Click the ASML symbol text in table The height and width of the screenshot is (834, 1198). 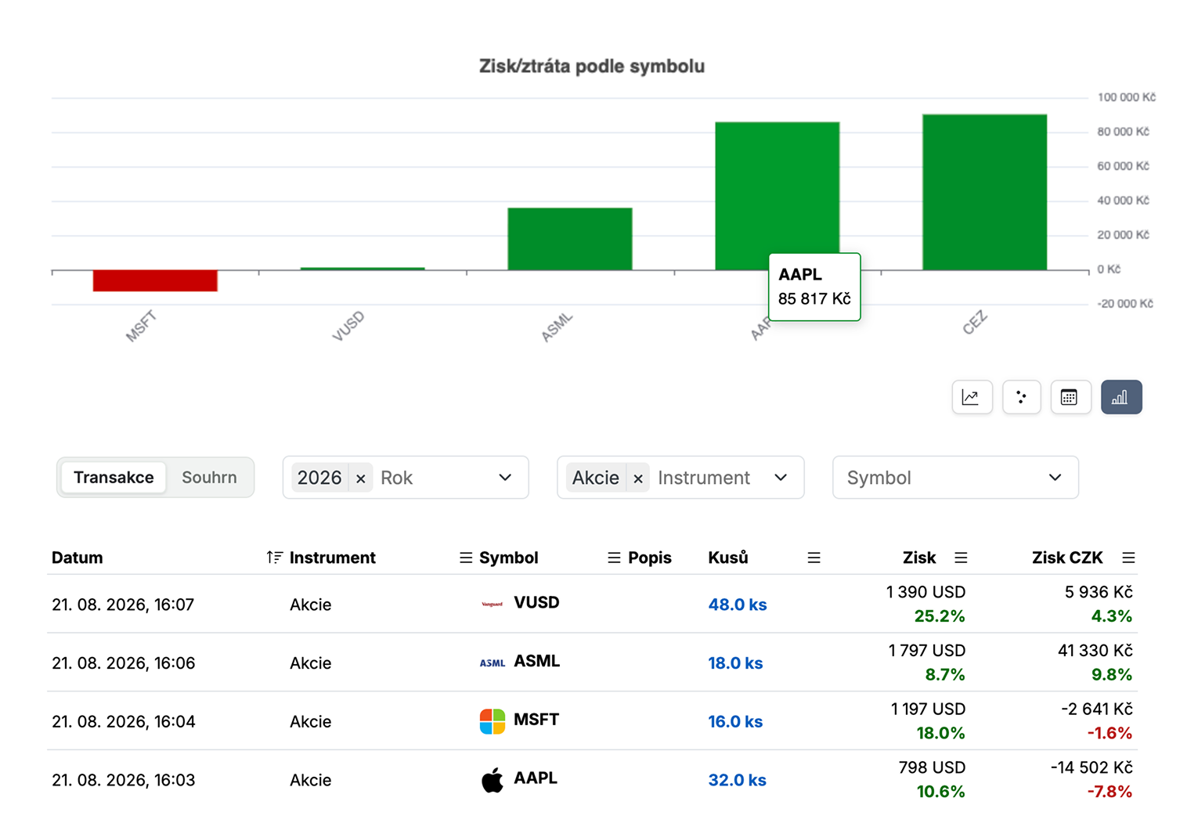tap(536, 661)
